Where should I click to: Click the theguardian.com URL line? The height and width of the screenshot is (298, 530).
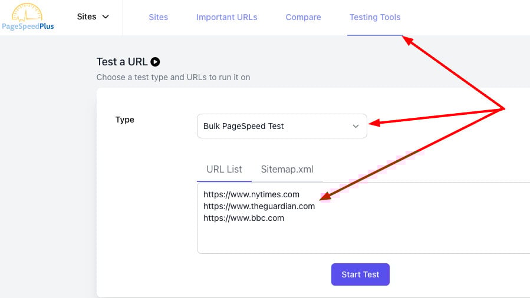point(259,206)
